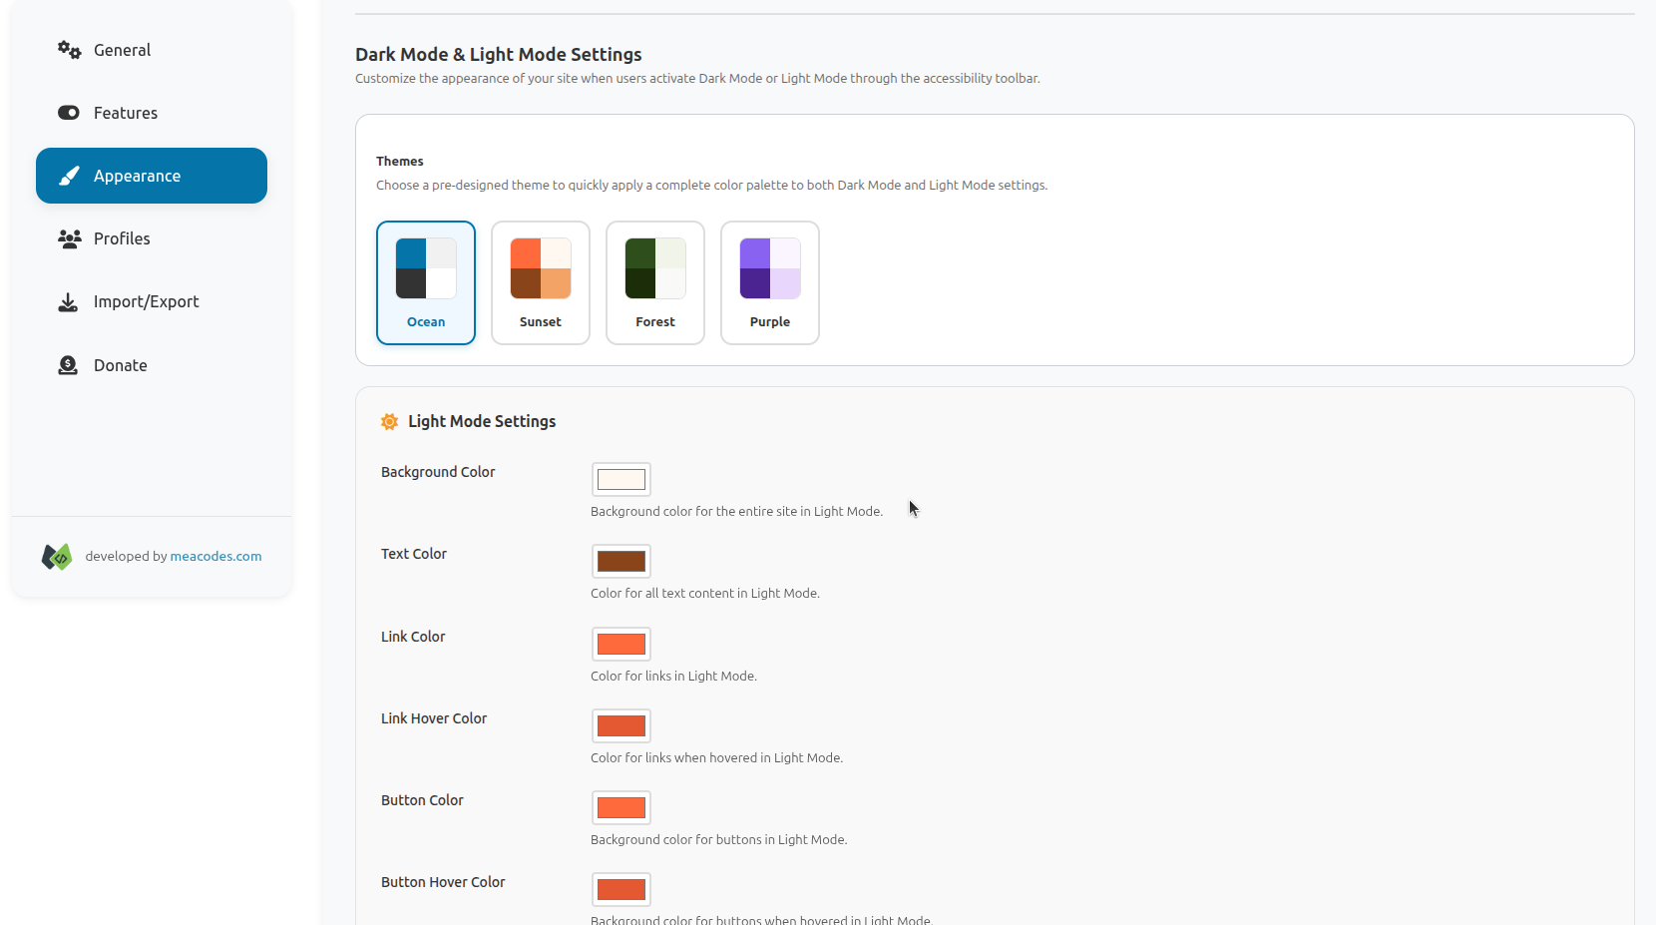Click the Light Mode Settings sun icon
The image size is (1656, 925).
tap(389, 422)
